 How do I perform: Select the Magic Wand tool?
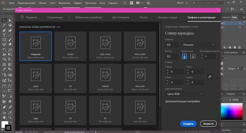click(4, 25)
